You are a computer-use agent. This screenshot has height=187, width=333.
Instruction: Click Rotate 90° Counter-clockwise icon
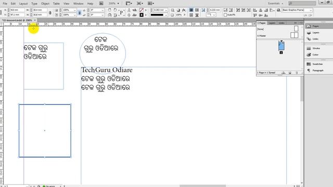[115, 10]
